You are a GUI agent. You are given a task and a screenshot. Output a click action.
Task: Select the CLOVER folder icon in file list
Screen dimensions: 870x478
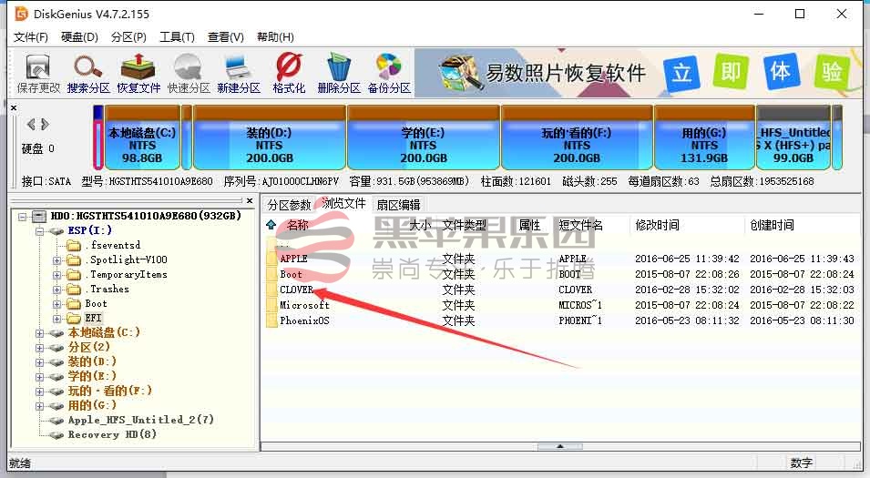pyautogui.click(x=271, y=290)
